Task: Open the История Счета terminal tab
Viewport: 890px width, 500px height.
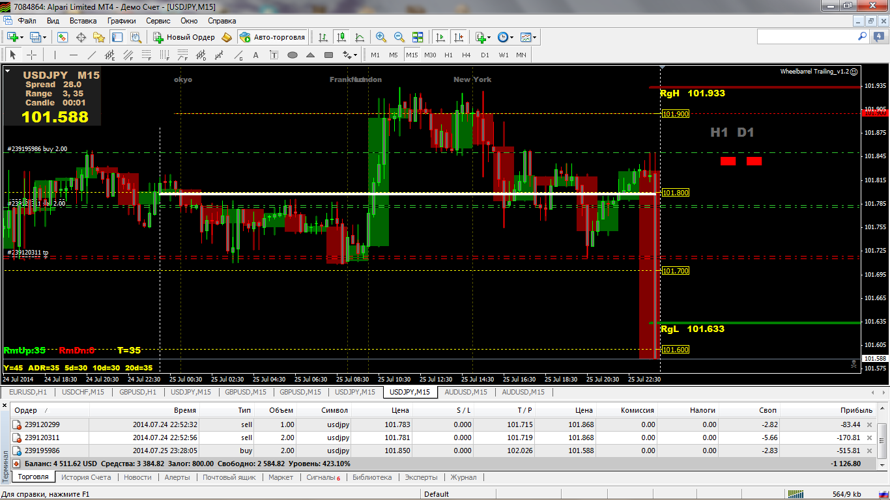Action: (x=86, y=477)
